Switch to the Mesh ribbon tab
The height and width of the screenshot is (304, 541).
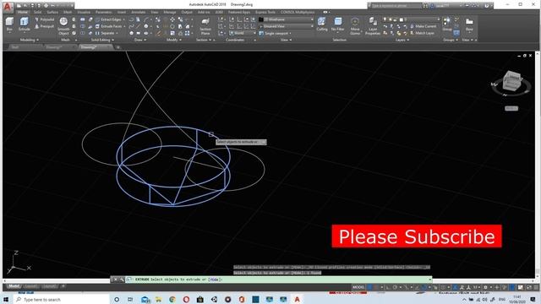point(68,12)
